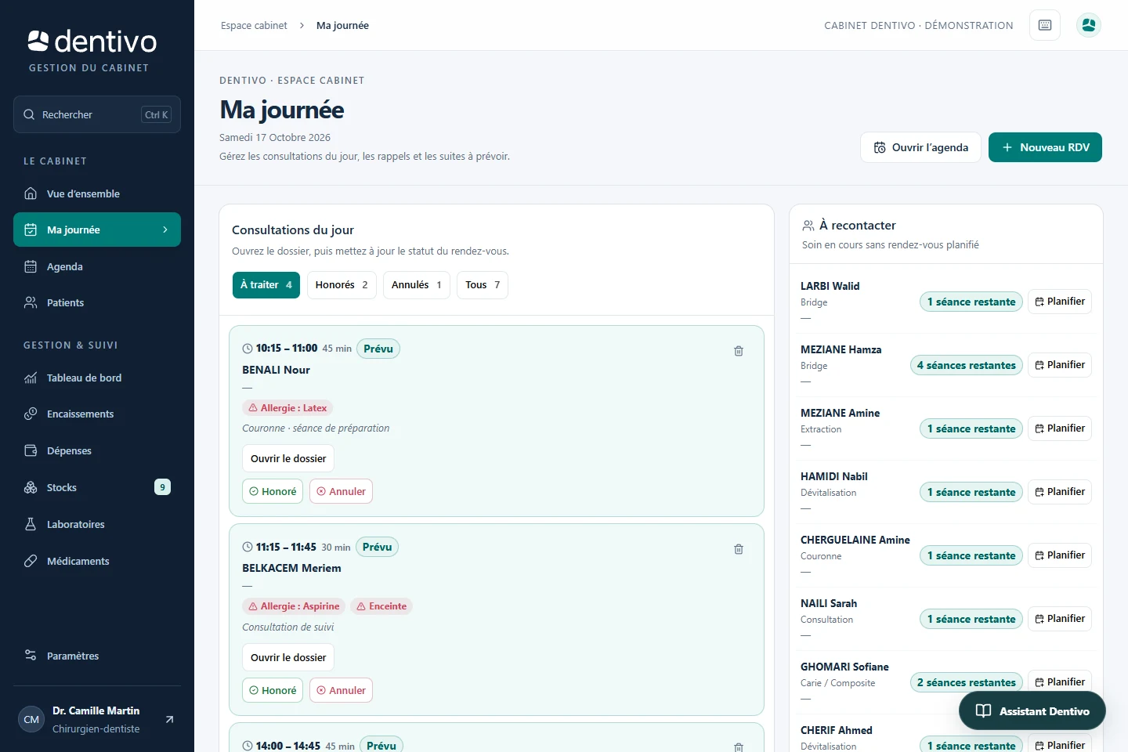Click patient name CHERIF Ahmed
Image resolution: width=1128 pixels, height=752 pixels.
[837, 730]
